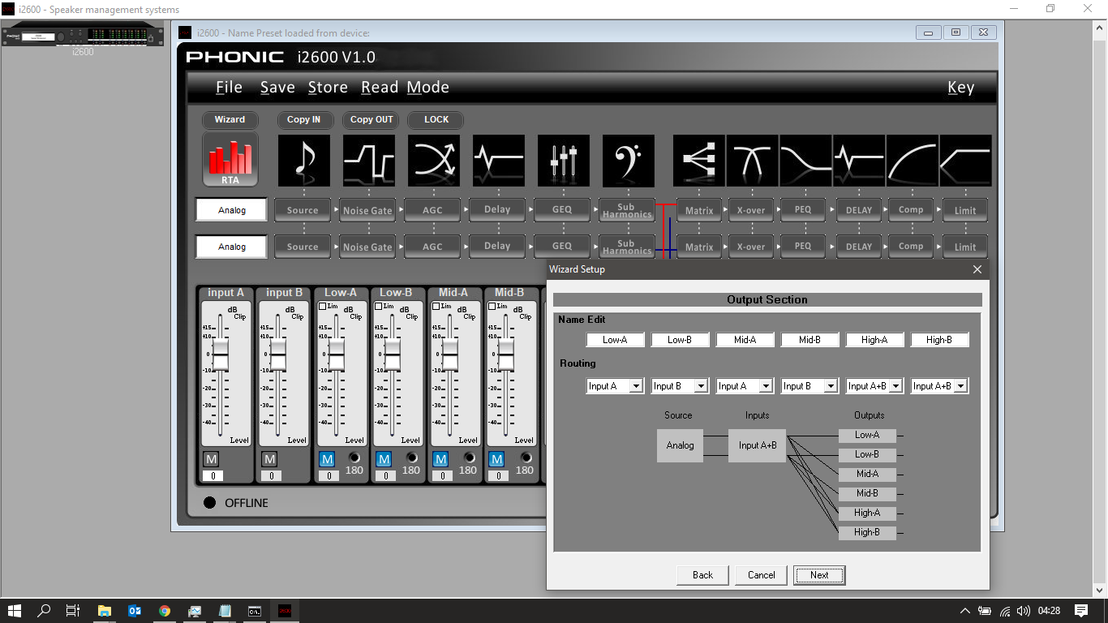
Task: Open the File menu
Action: click(229, 88)
